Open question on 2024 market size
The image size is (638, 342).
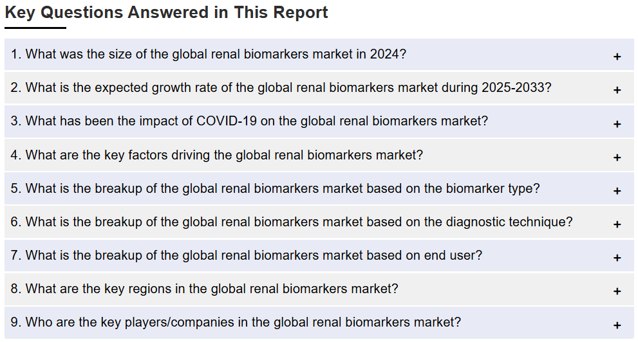pos(319,55)
